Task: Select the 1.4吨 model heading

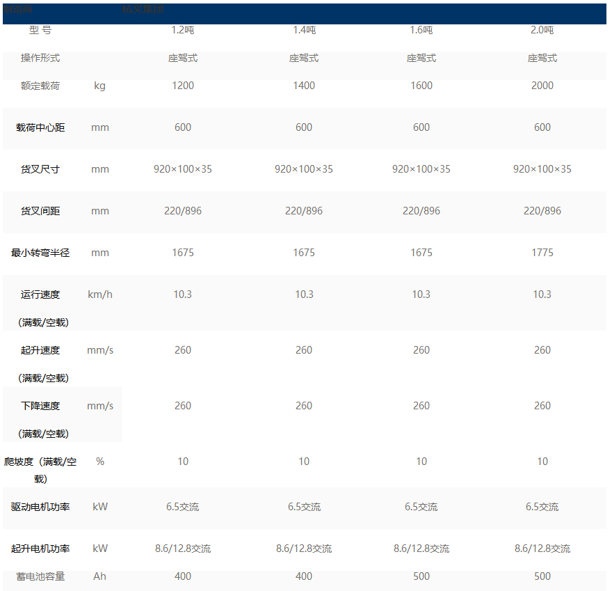Action: pos(304,30)
